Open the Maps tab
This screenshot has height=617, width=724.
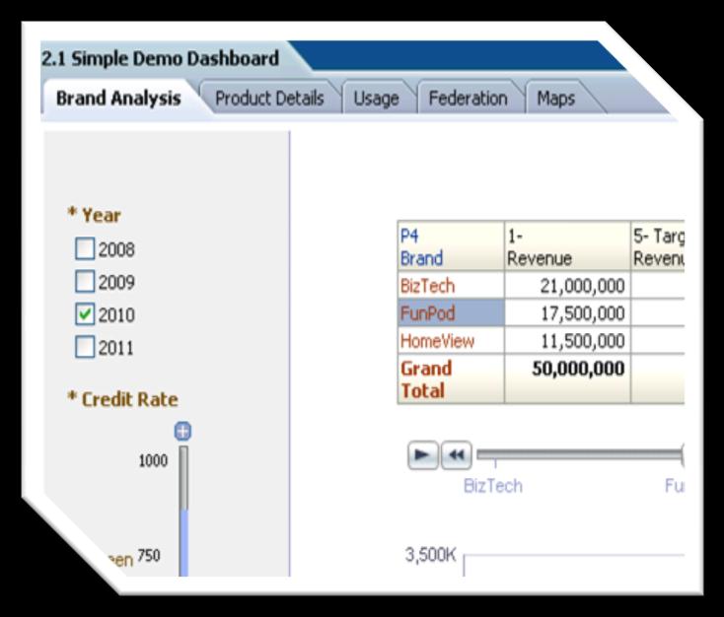[x=556, y=98]
